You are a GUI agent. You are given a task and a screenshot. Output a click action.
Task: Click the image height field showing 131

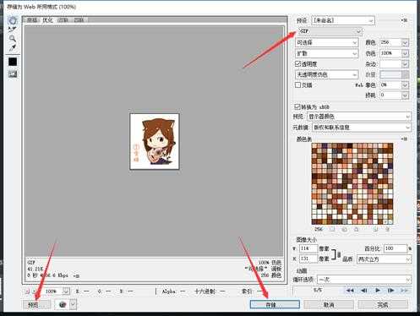(308, 259)
